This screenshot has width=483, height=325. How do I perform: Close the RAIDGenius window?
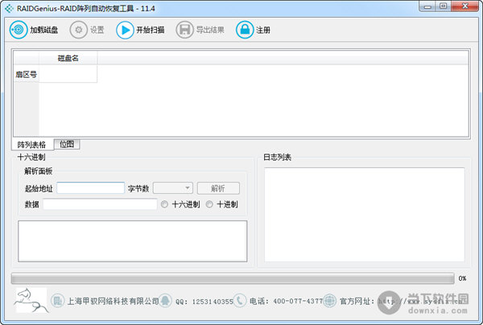coord(464,6)
